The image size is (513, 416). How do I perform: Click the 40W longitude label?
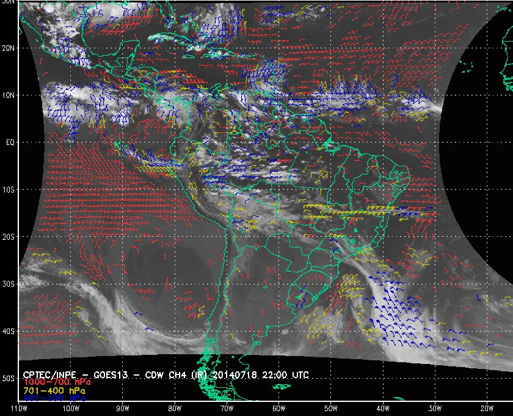click(383, 408)
